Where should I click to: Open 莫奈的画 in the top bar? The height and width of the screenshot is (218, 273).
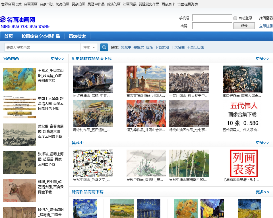[78, 4]
